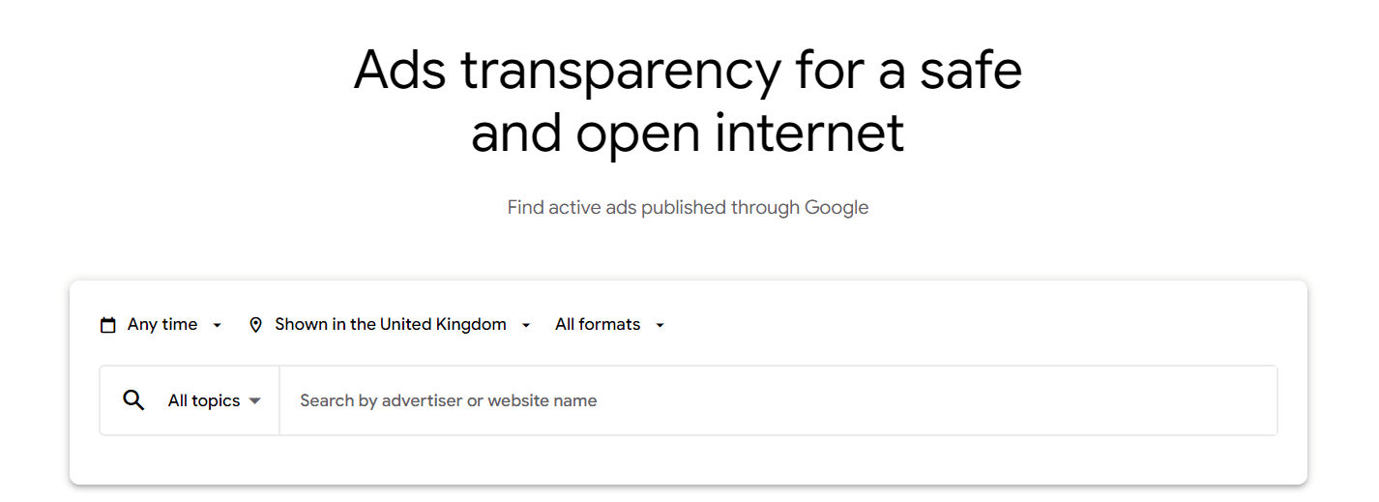The image size is (1379, 502).
Task: Open the Shown in the United Kingdom filter
Action: click(x=390, y=325)
